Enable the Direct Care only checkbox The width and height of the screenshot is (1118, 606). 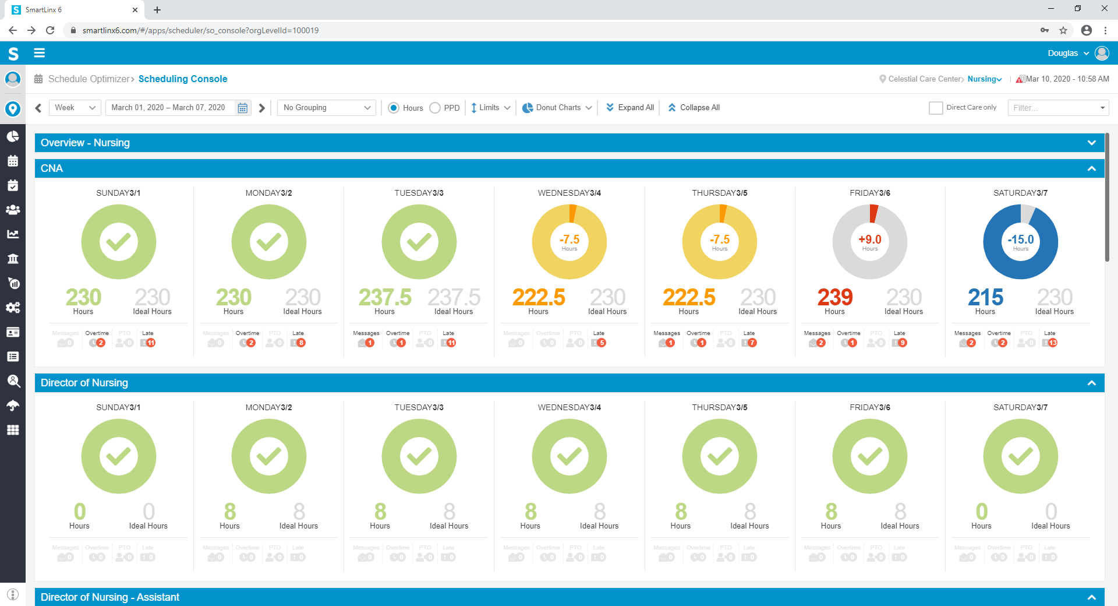[936, 108]
